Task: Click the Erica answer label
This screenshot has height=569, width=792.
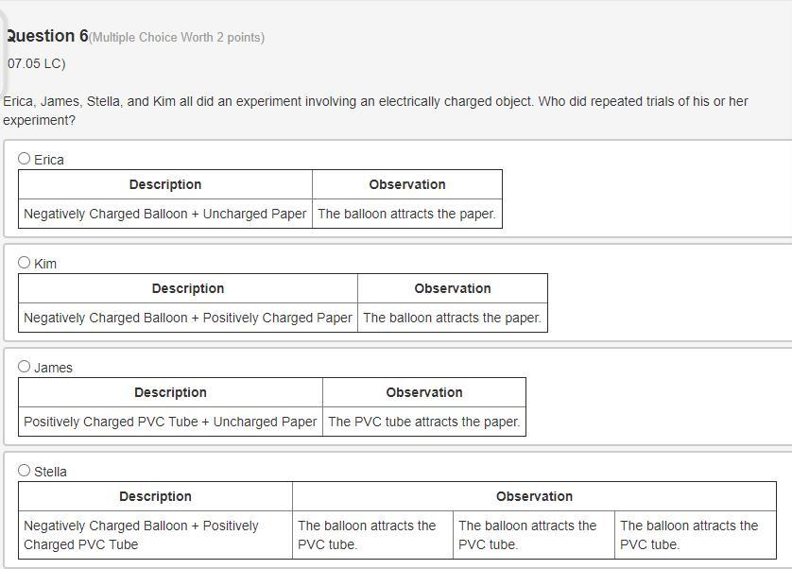Action: coord(49,160)
